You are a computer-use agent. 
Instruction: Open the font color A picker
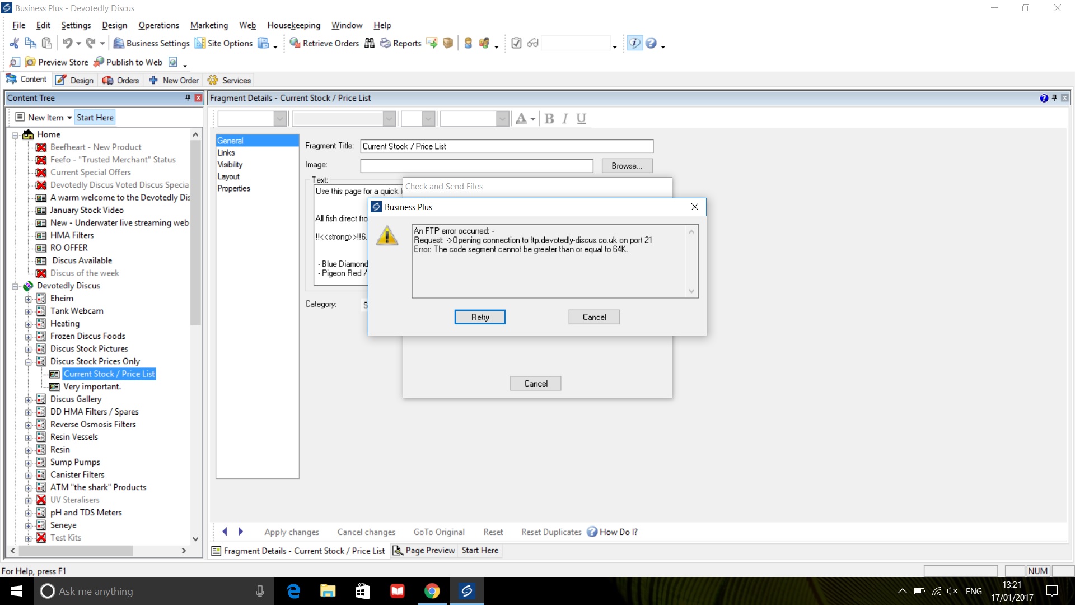(521, 119)
